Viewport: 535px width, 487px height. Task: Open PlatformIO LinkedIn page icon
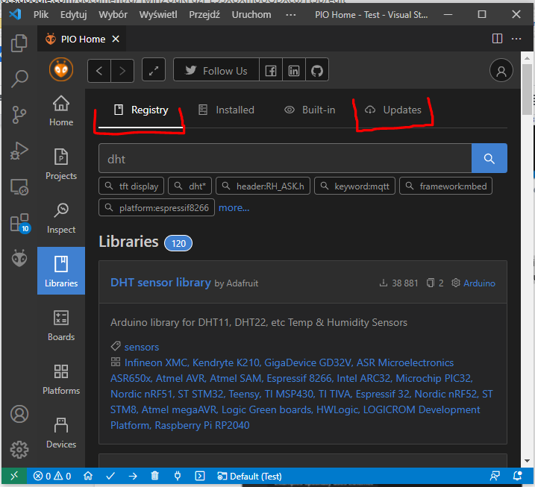coord(294,71)
